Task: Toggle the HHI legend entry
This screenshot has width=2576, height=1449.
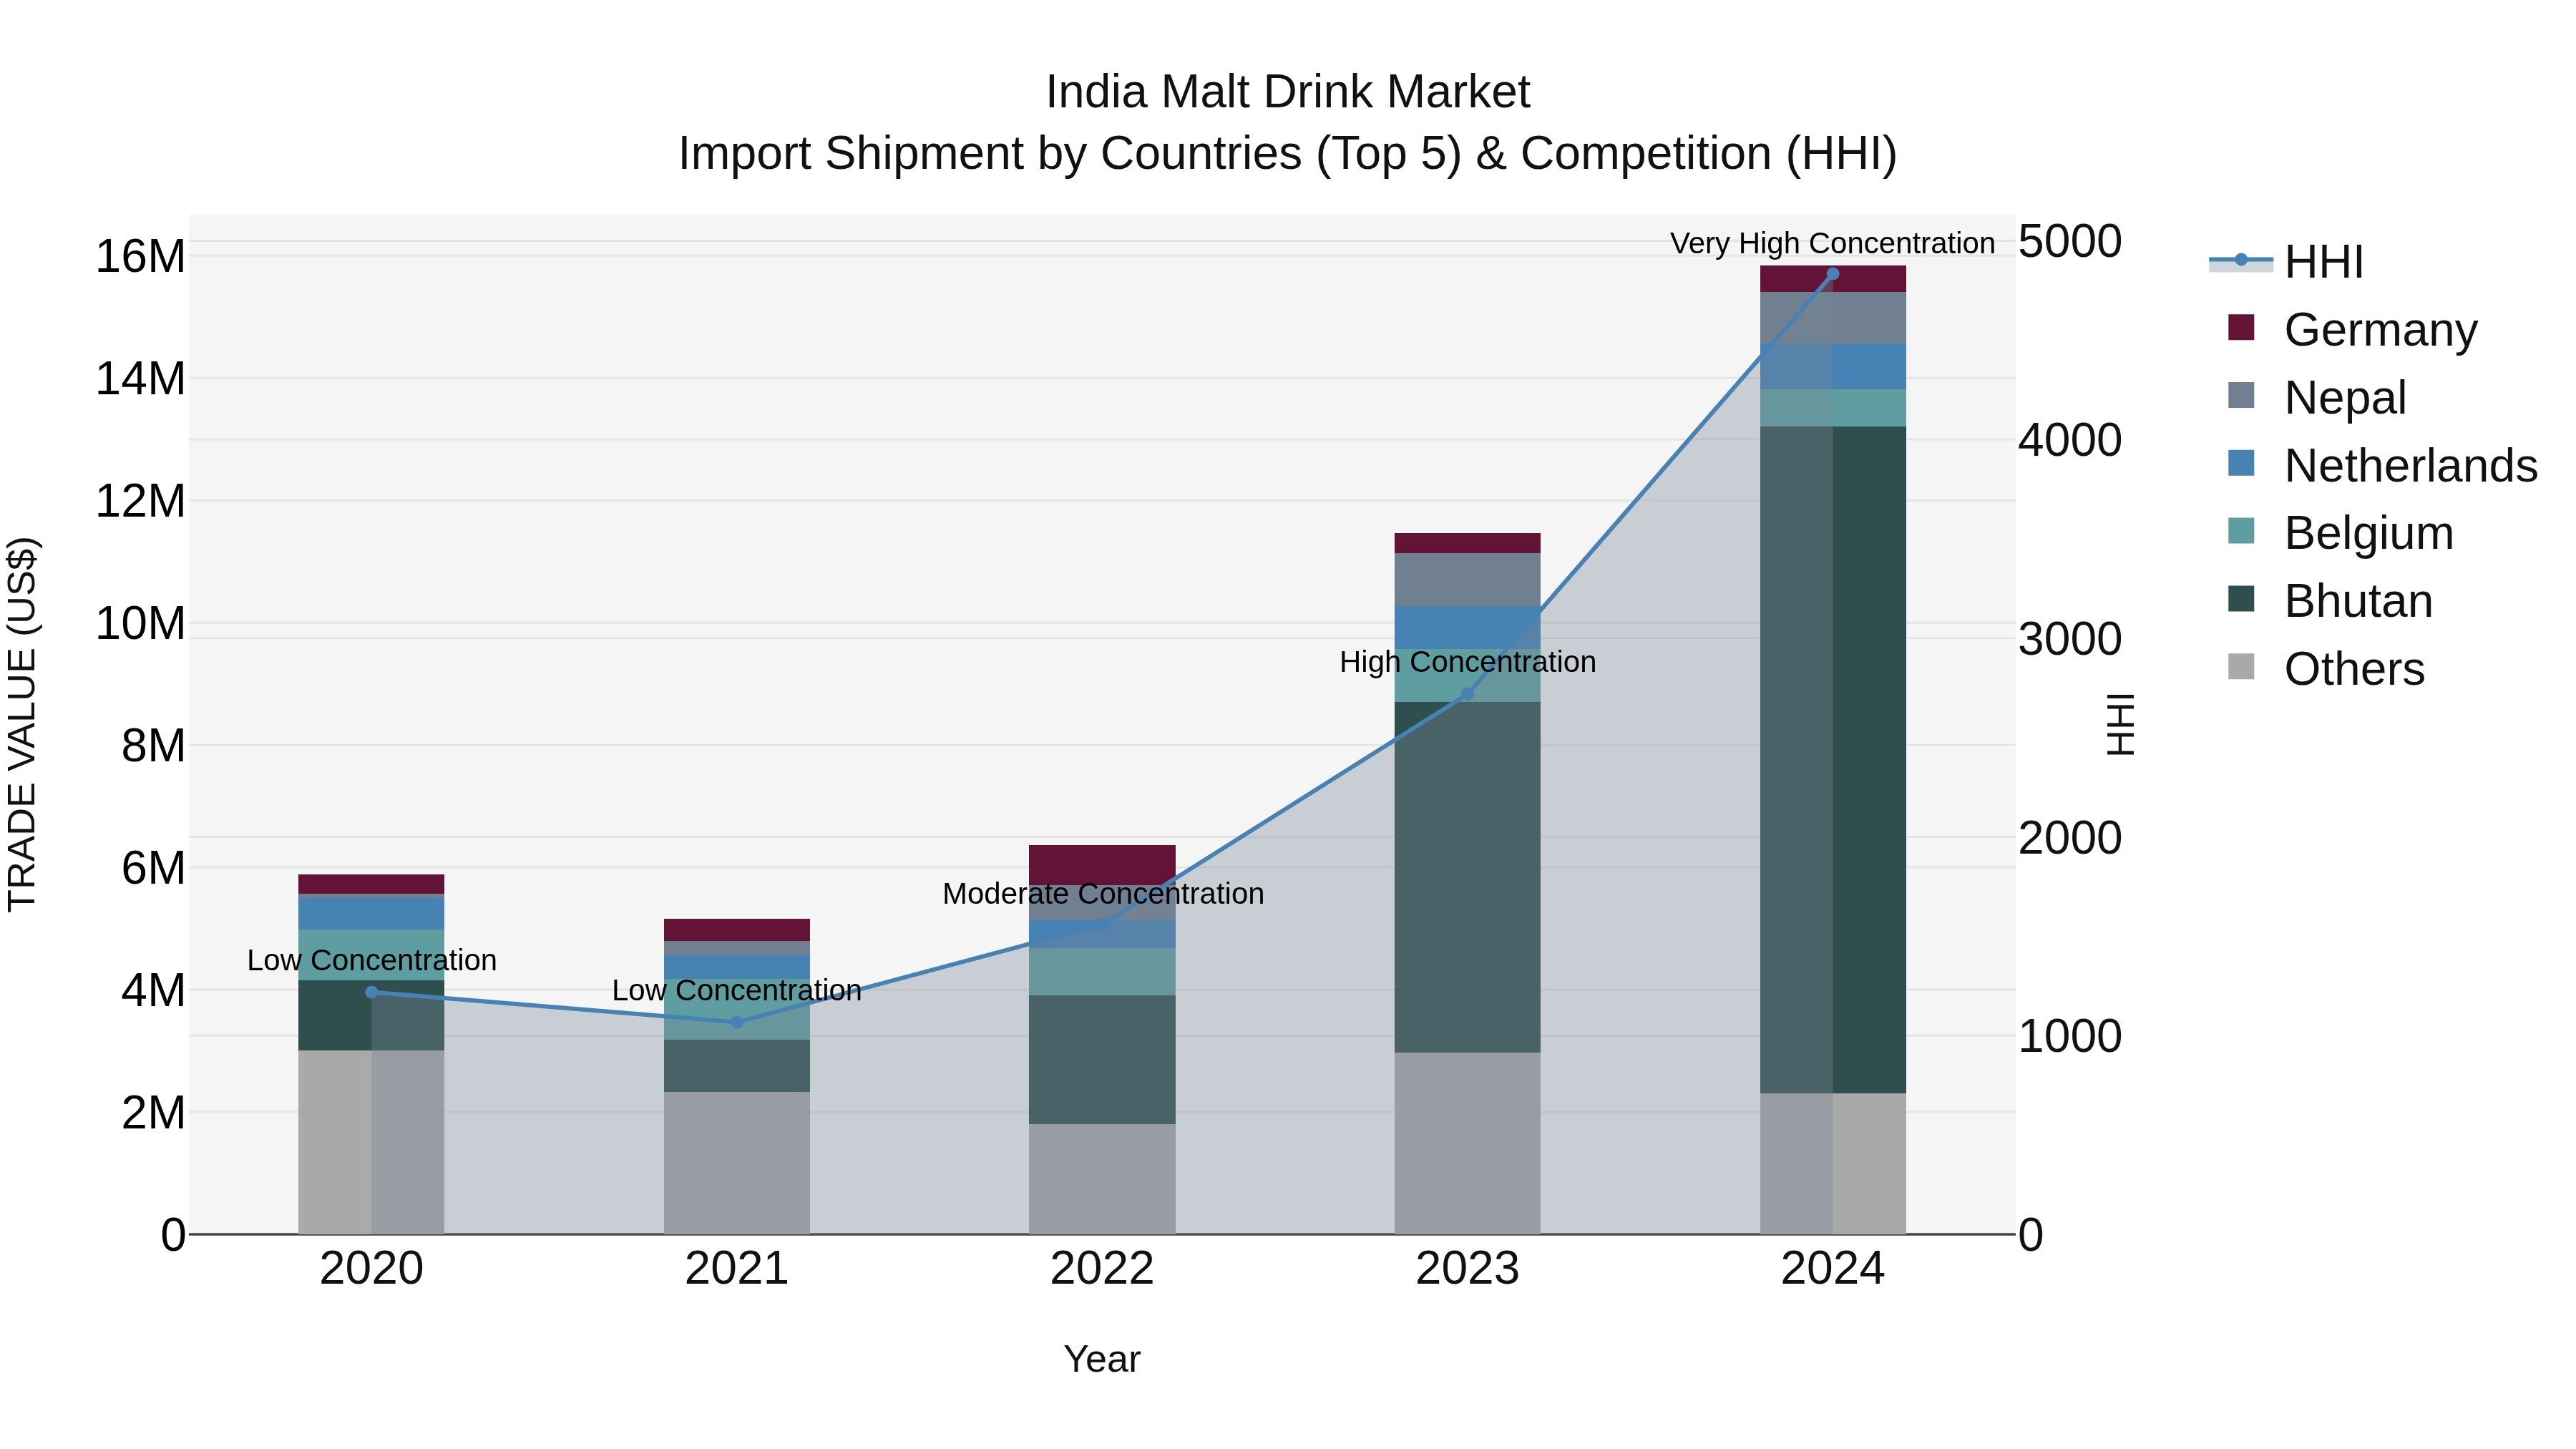Action: click(2287, 262)
